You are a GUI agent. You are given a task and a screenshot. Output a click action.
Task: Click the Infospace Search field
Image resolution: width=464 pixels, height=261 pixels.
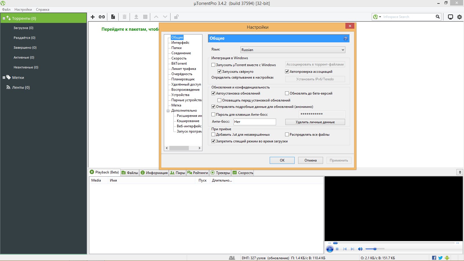tap(408, 17)
